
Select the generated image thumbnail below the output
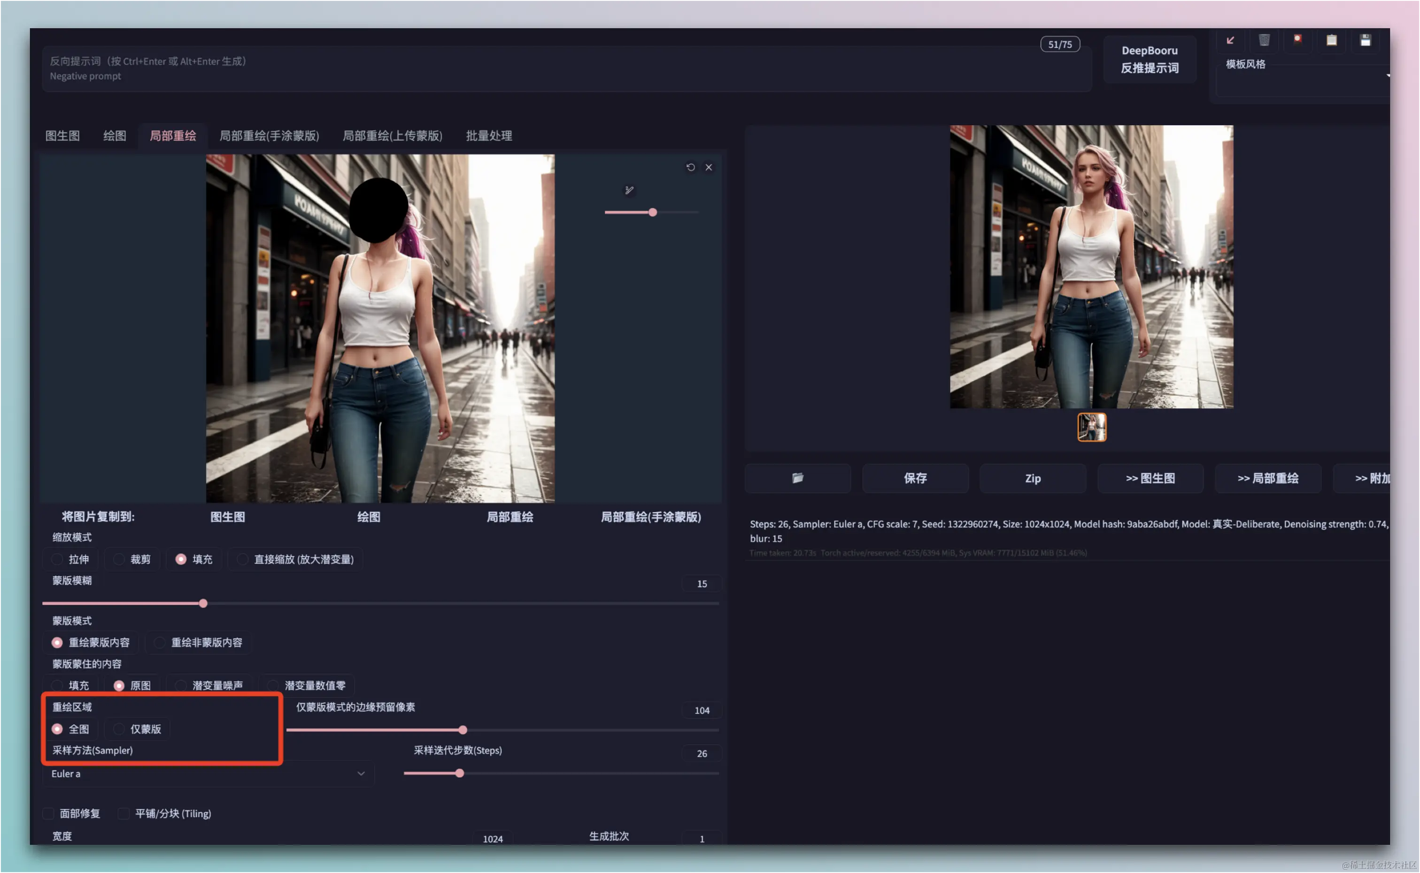coord(1091,427)
